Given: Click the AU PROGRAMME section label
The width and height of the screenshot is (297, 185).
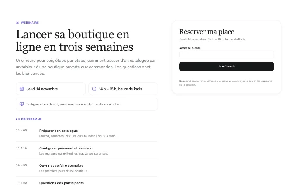Looking at the screenshot, I should [x=29, y=119].
